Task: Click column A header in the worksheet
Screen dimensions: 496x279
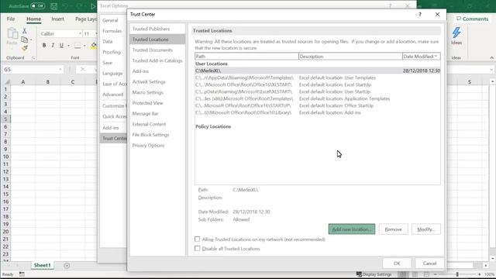Action: [23, 82]
